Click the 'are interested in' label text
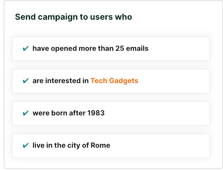The width and height of the screenshot is (223, 170). [x=61, y=81]
